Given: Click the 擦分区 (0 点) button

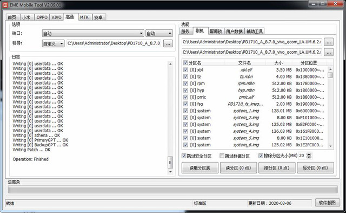Looking at the screenshot, I should (x=277, y=168).
